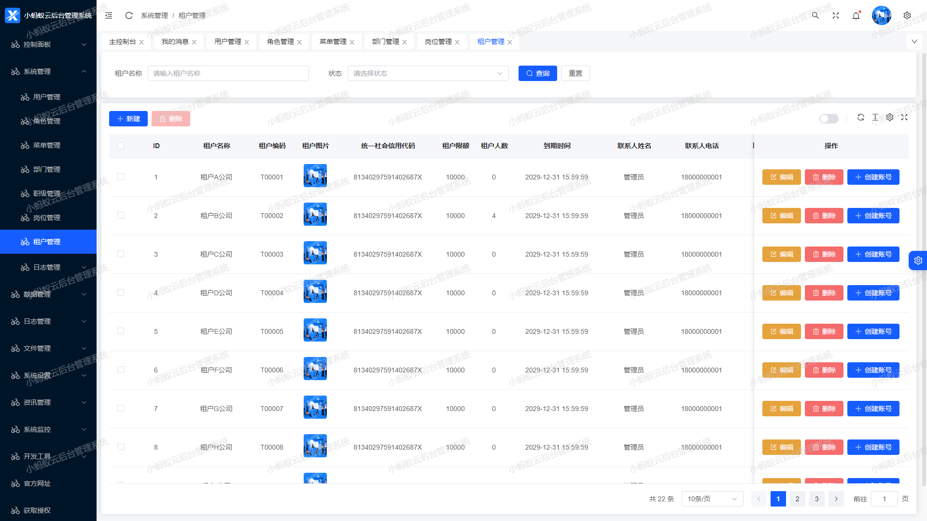Open table column settings gear icon

[x=890, y=117]
